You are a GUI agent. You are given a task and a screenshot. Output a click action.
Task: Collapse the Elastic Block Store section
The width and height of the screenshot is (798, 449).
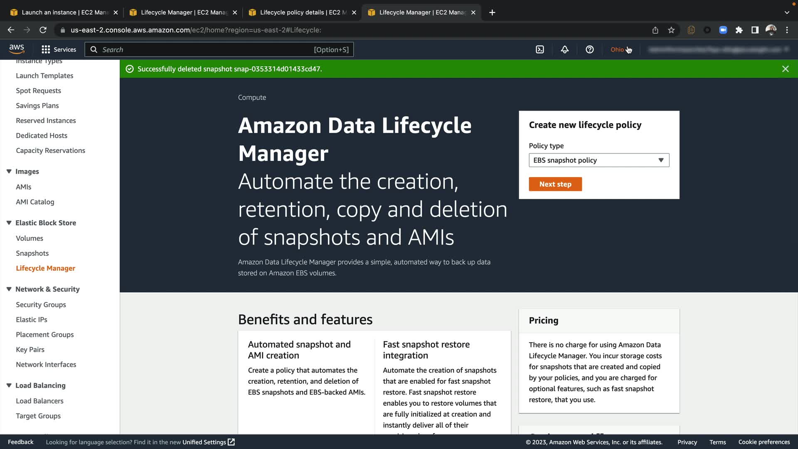click(x=9, y=223)
